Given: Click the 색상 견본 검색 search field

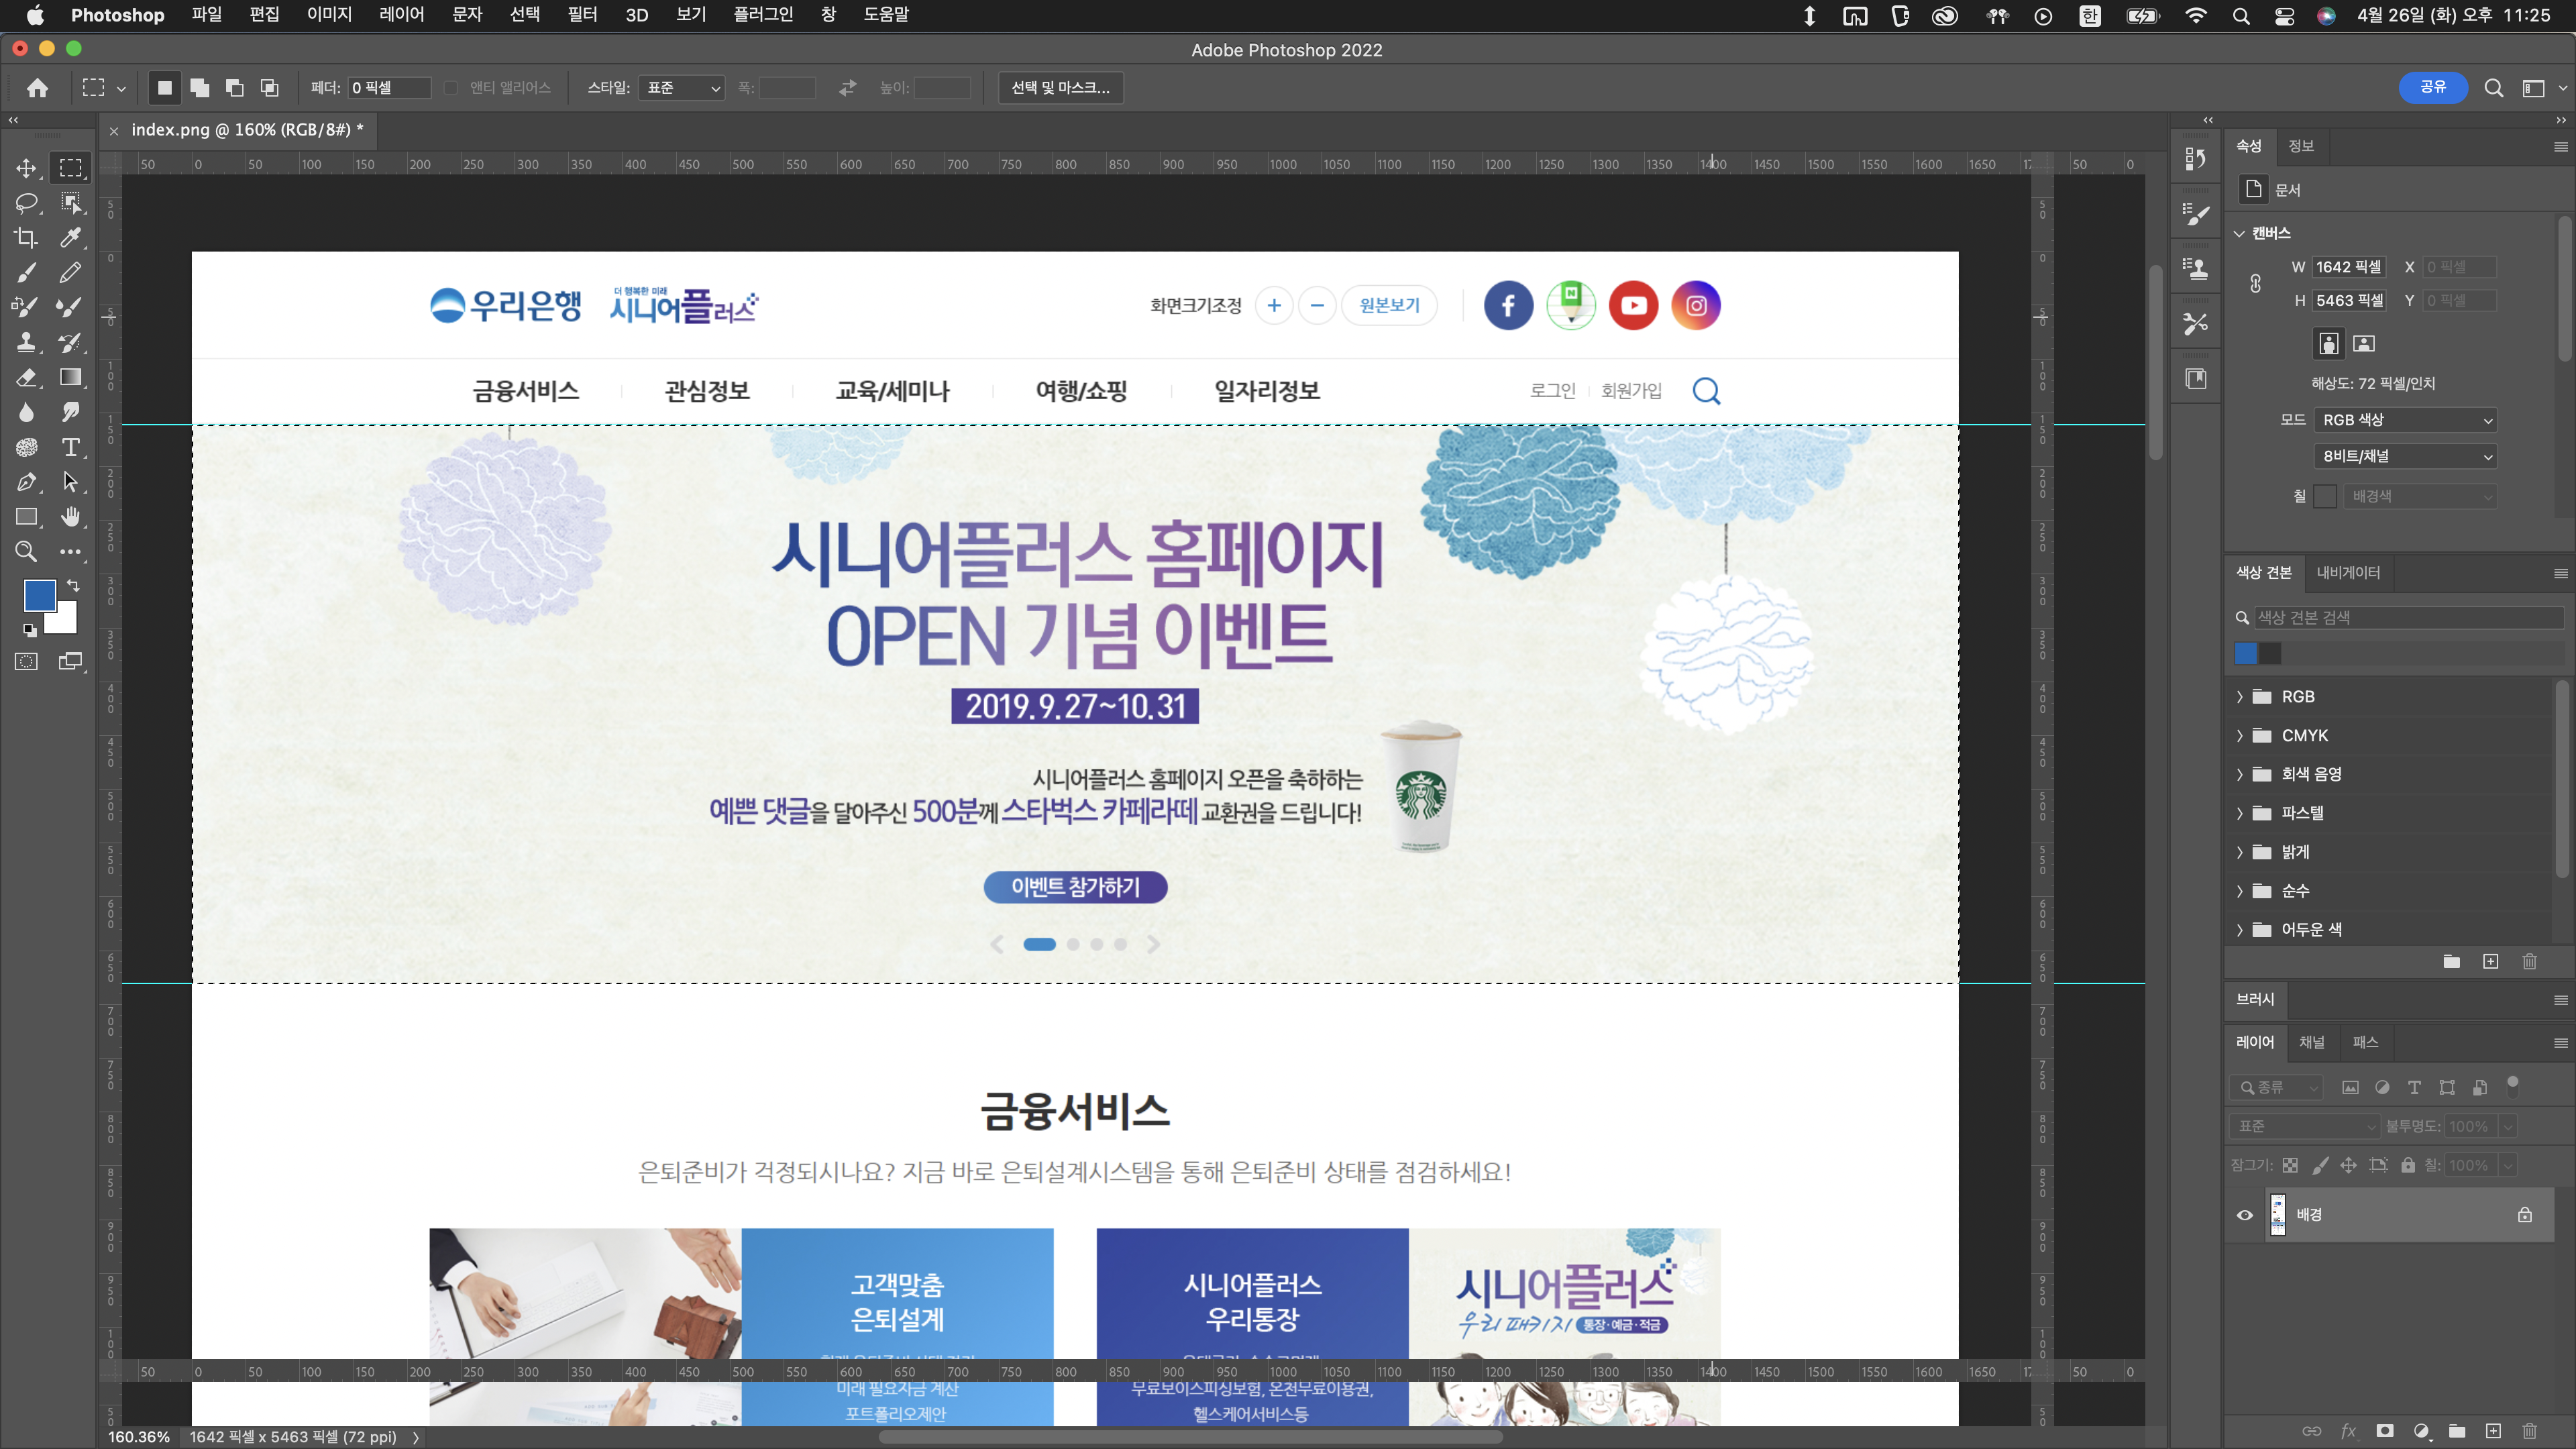Looking at the screenshot, I should tap(2409, 618).
